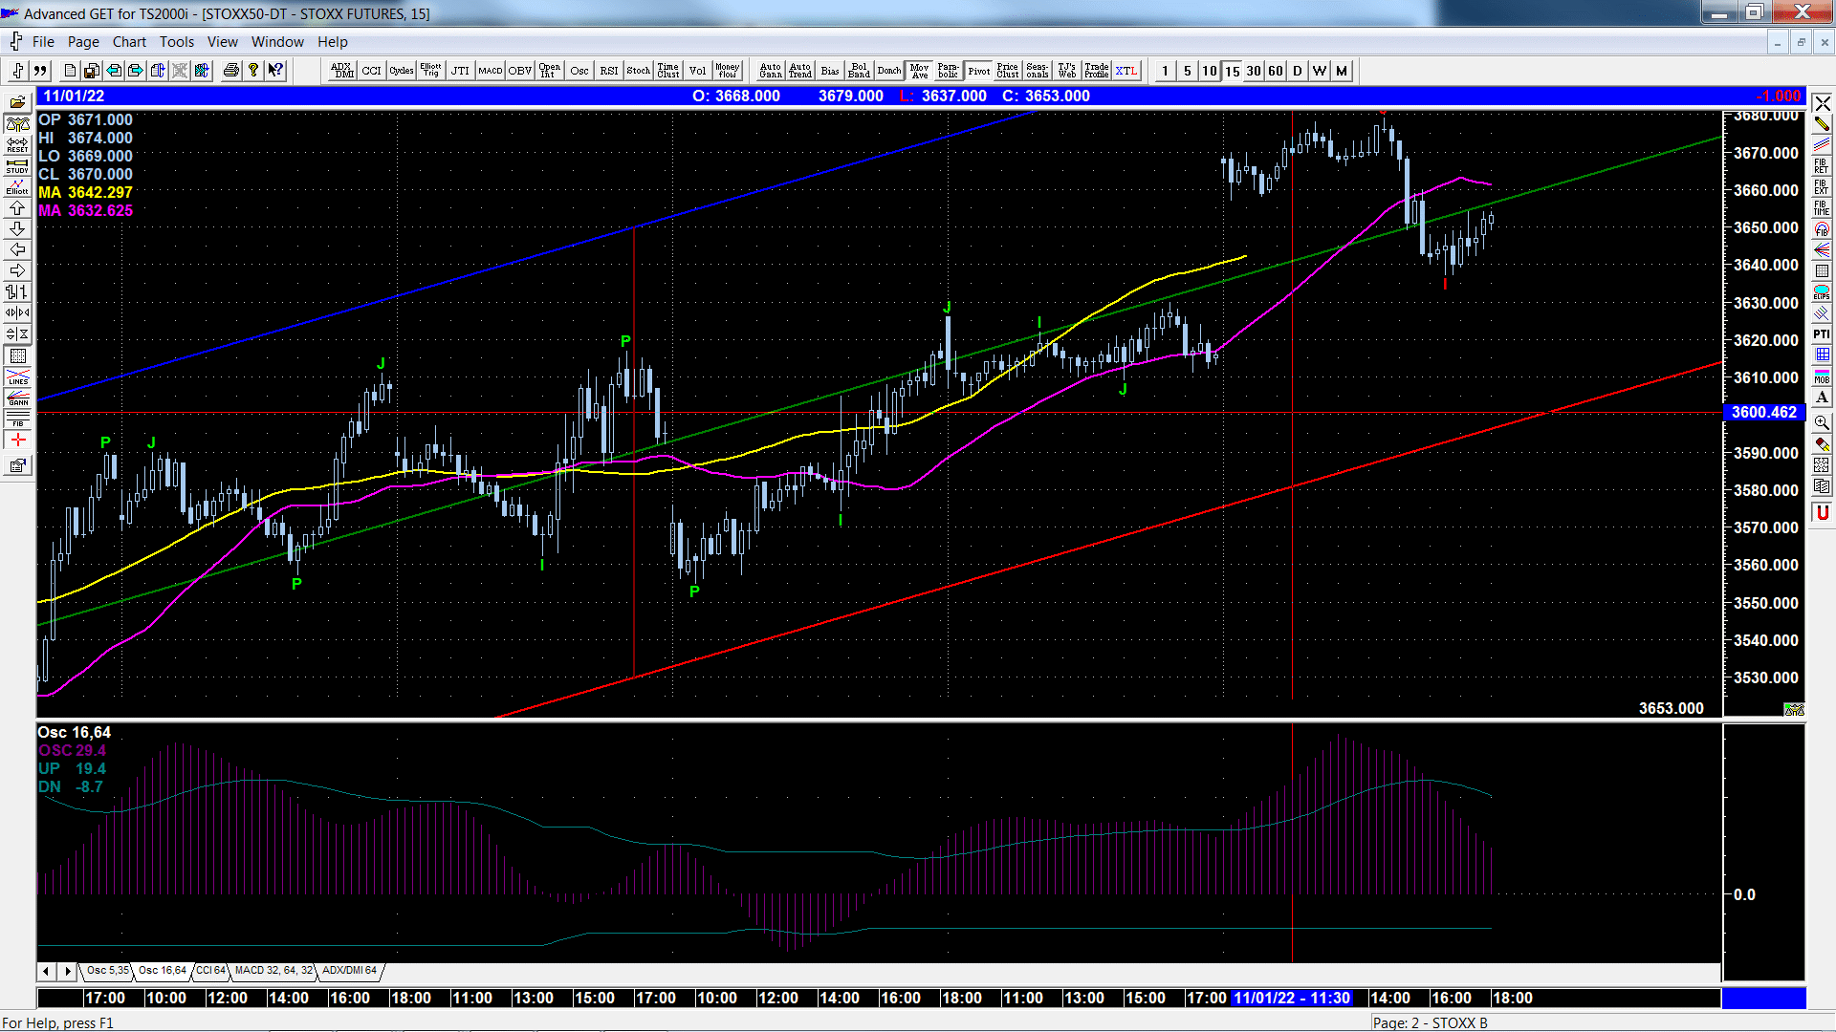Toggle the XTL study
This screenshot has width=1836, height=1032.
tap(1127, 71)
